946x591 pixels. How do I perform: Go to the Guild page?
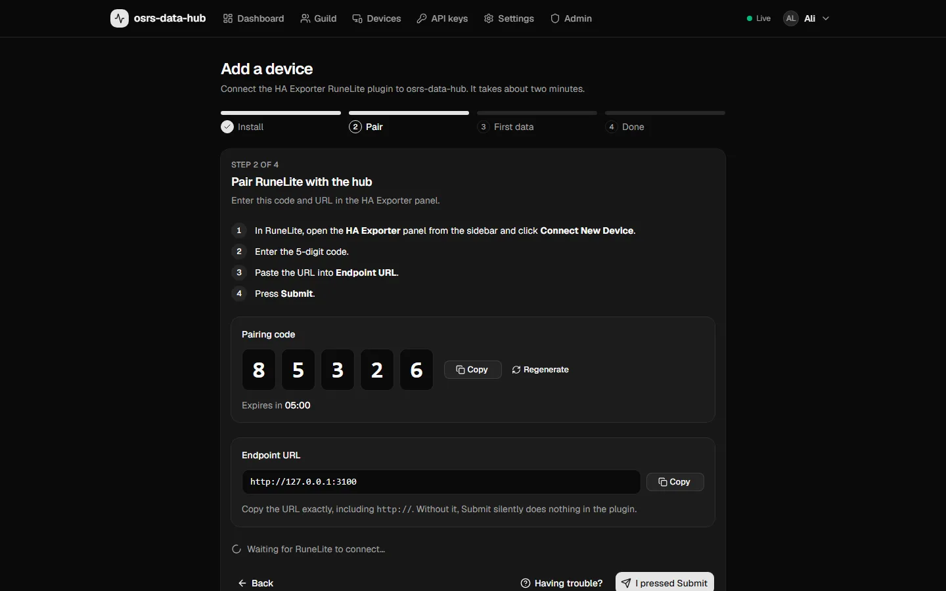(319, 18)
